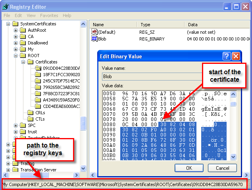This screenshot has height=190, width=252.
Task: Click the help question mark icon in dialog
Action: (x=226, y=56)
